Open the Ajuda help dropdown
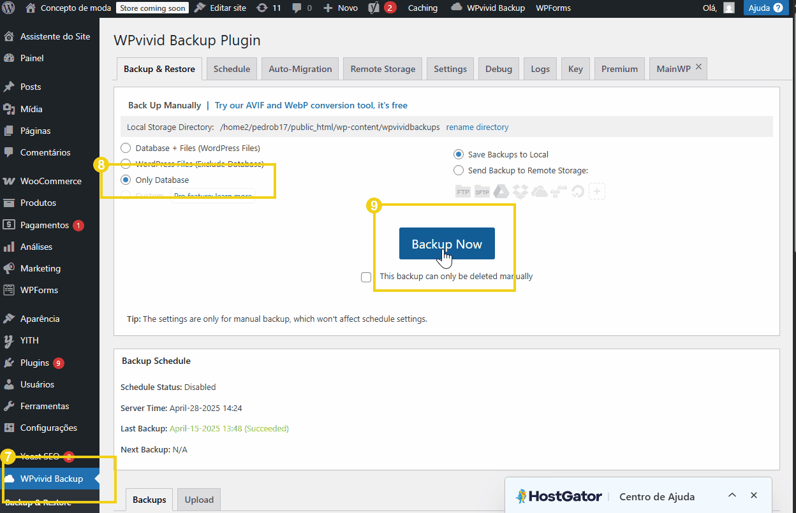The height and width of the screenshot is (513, 796). [765, 8]
